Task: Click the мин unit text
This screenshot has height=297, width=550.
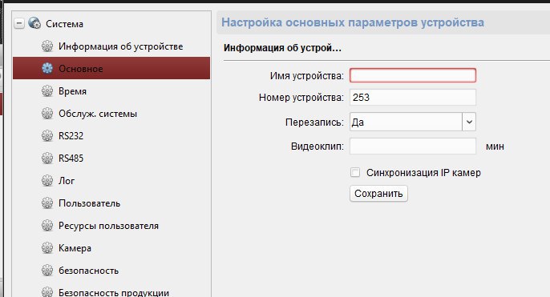Action: coord(495,146)
